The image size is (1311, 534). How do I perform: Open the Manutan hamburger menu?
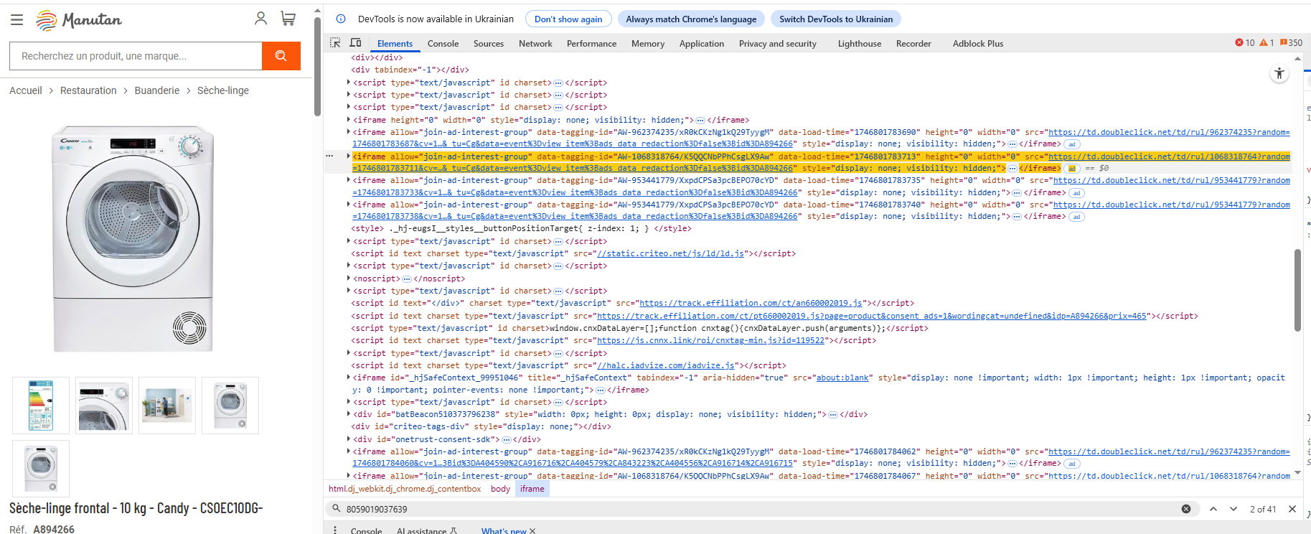(17, 20)
